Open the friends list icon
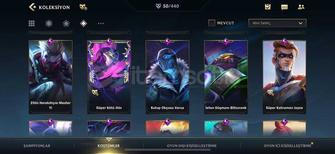This screenshot has height=154, width=335. tap(301, 7)
